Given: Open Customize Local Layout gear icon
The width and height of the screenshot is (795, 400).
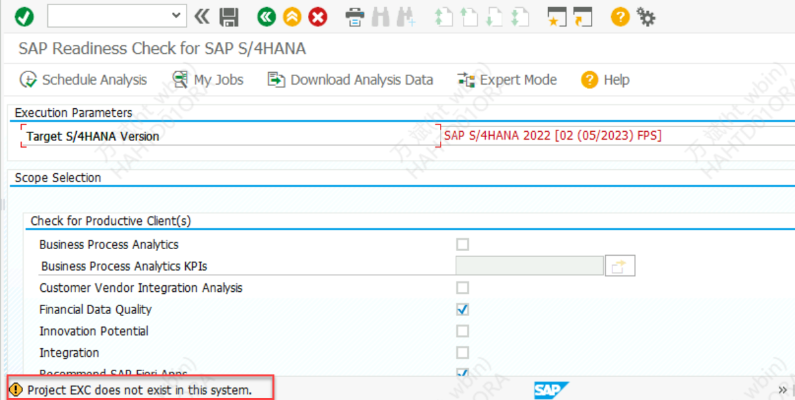Looking at the screenshot, I should (647, 16).
